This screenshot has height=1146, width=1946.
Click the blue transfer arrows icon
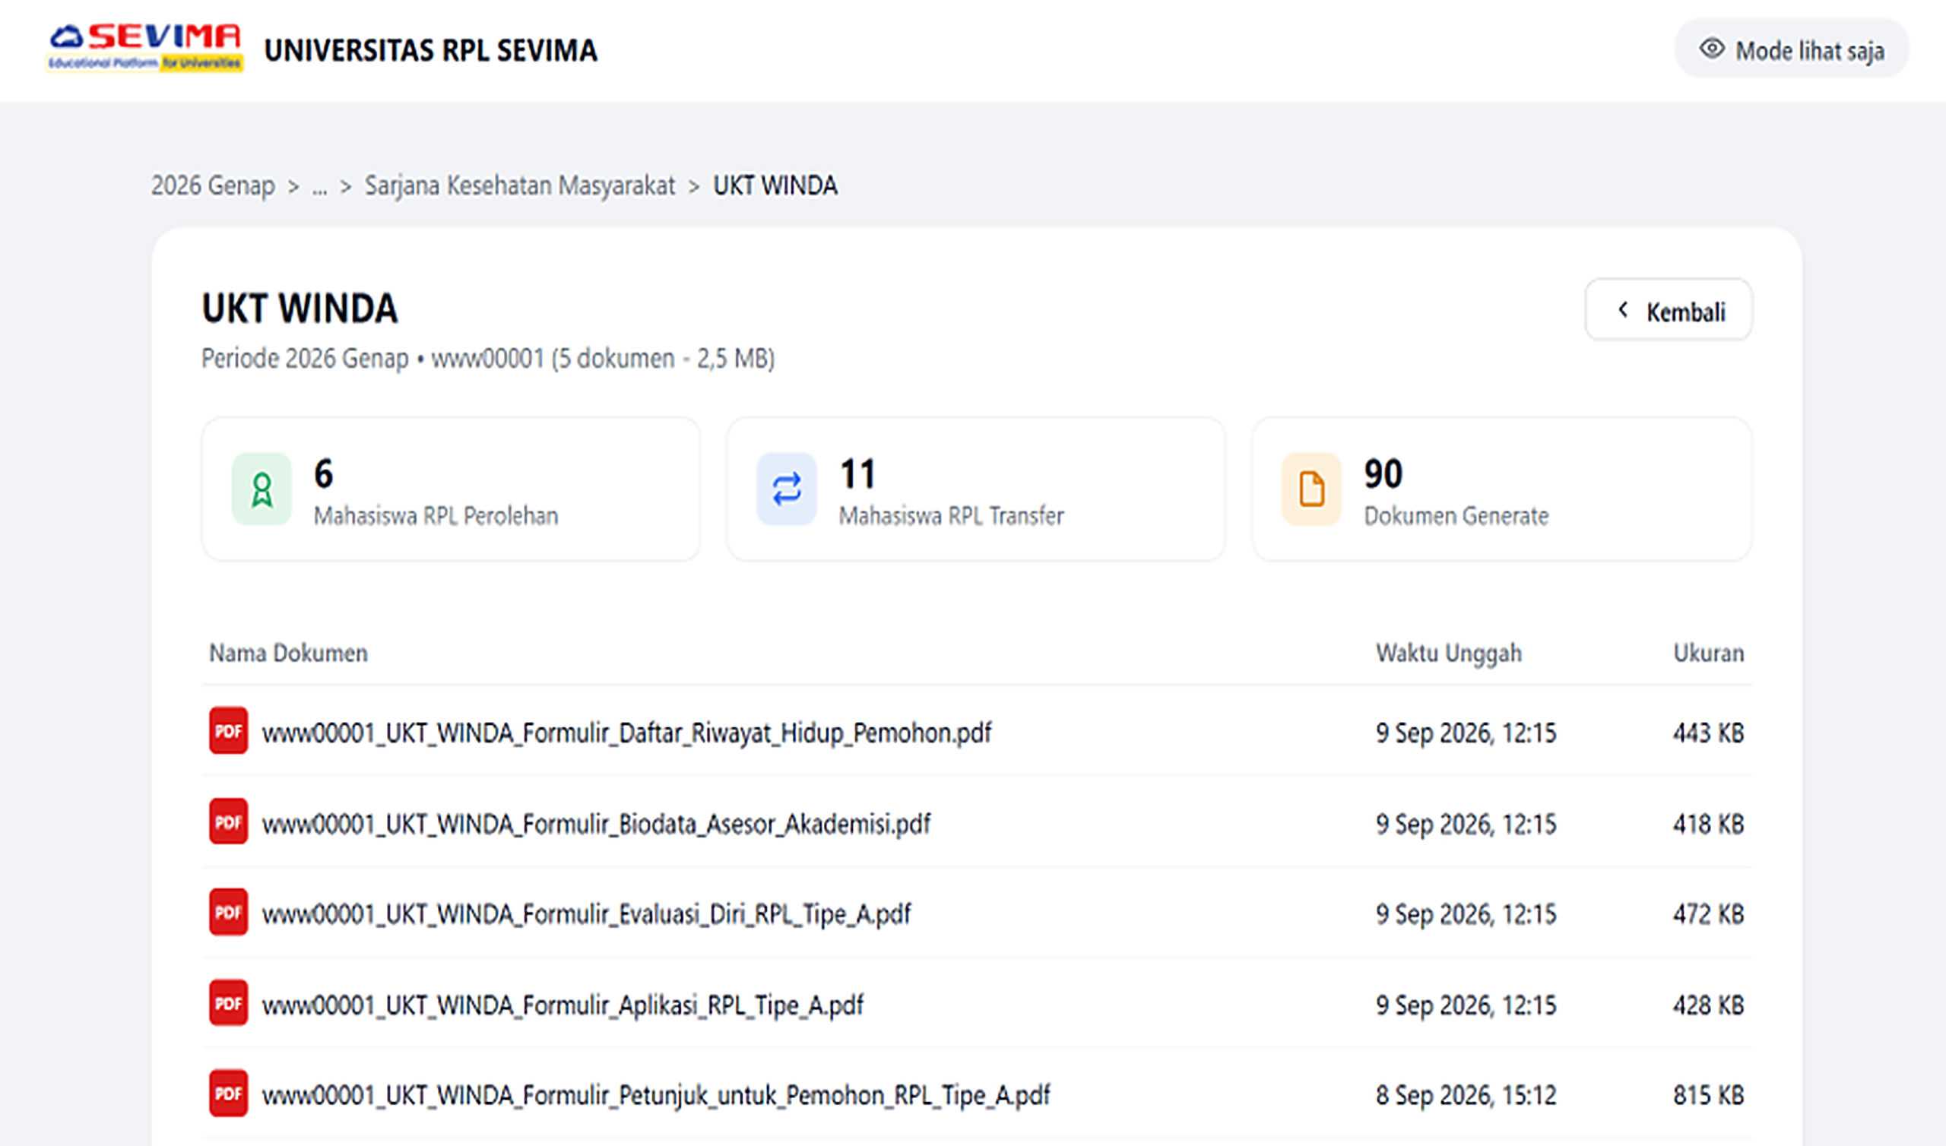tap(786, 489)
